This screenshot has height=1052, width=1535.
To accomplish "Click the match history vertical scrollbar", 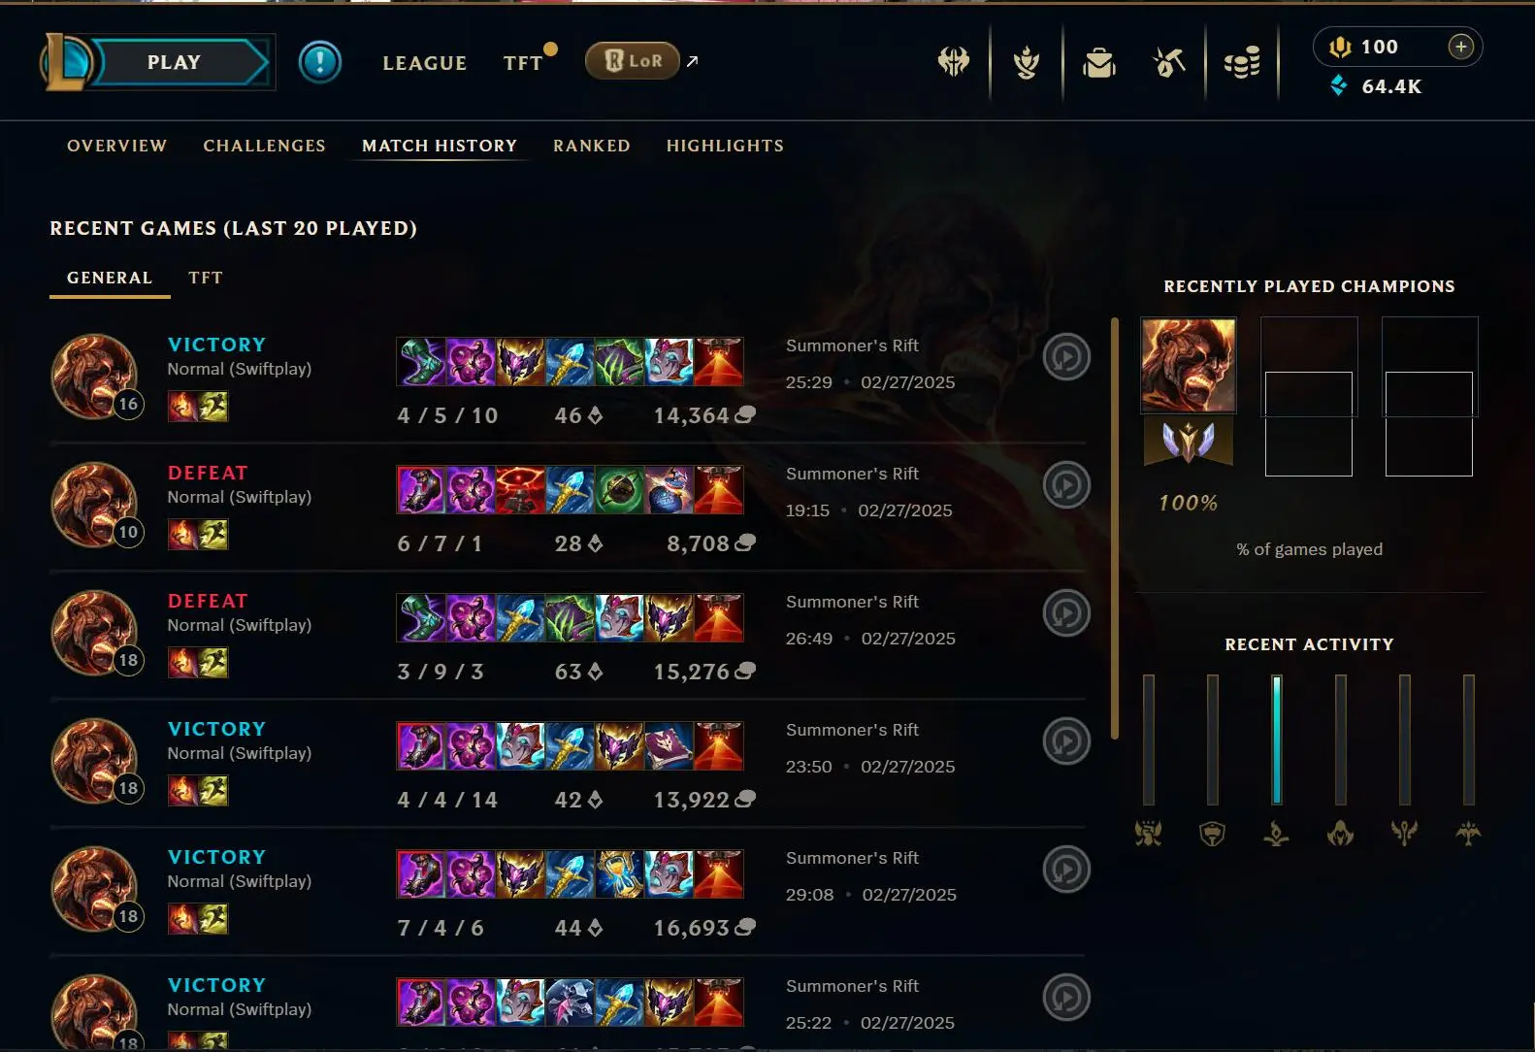I will point(1115,529).
